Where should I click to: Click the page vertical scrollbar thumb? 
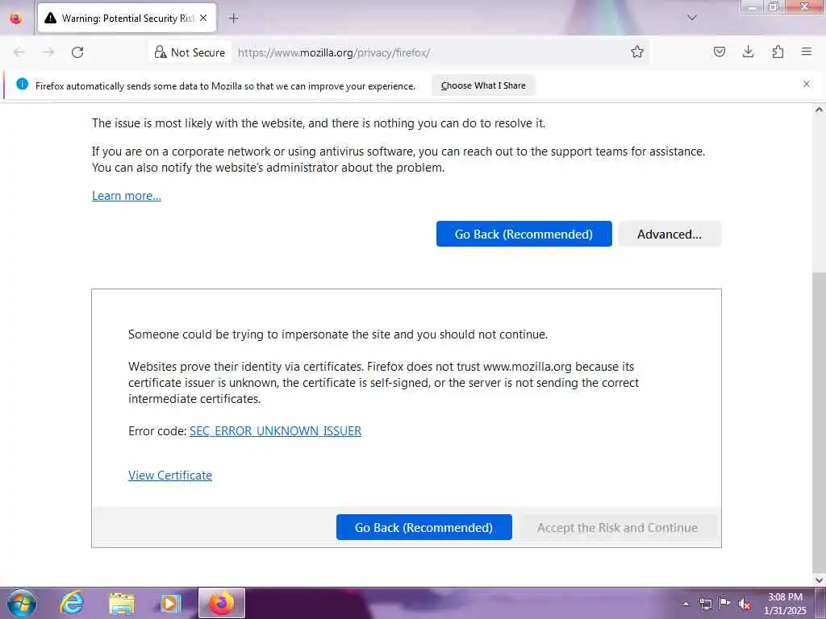[819, 421]
